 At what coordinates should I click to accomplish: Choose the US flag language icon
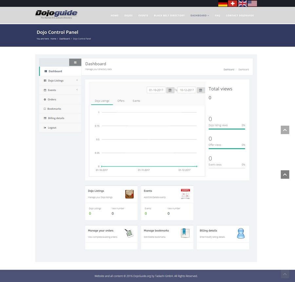[252, 4]
